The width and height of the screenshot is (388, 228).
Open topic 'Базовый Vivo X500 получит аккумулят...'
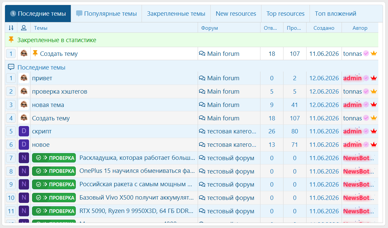pyautogui.click(x=137, y=198)
